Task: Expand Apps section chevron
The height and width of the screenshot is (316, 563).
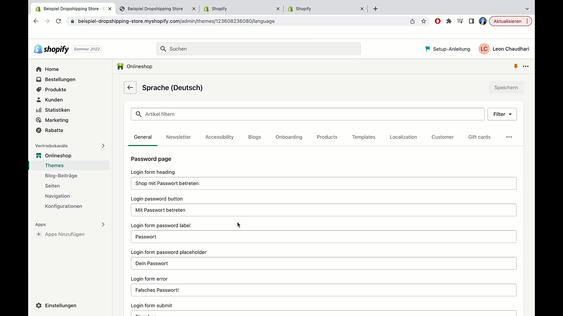Action: 103,224
